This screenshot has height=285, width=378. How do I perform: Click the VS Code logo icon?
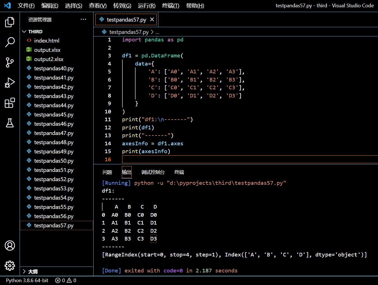[8, 5]
